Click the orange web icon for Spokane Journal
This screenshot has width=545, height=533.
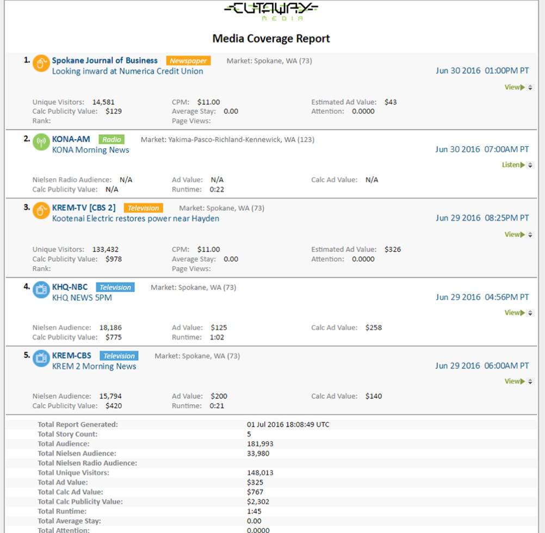pyautogui.click(x=41, y=64)
